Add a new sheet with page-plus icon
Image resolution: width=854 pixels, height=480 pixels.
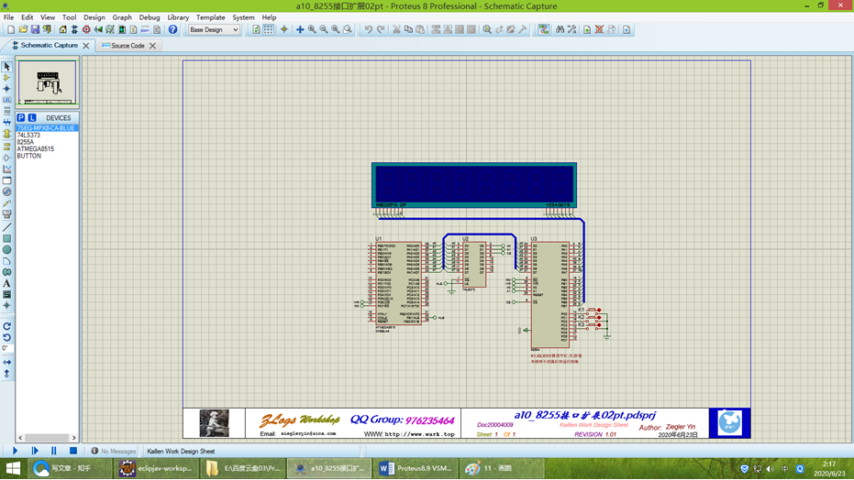tap(587, 30)
